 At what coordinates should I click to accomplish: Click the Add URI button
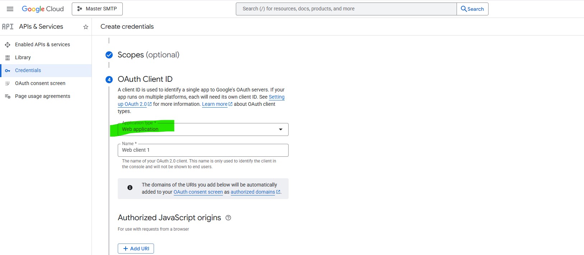click(x=136, y=249)
